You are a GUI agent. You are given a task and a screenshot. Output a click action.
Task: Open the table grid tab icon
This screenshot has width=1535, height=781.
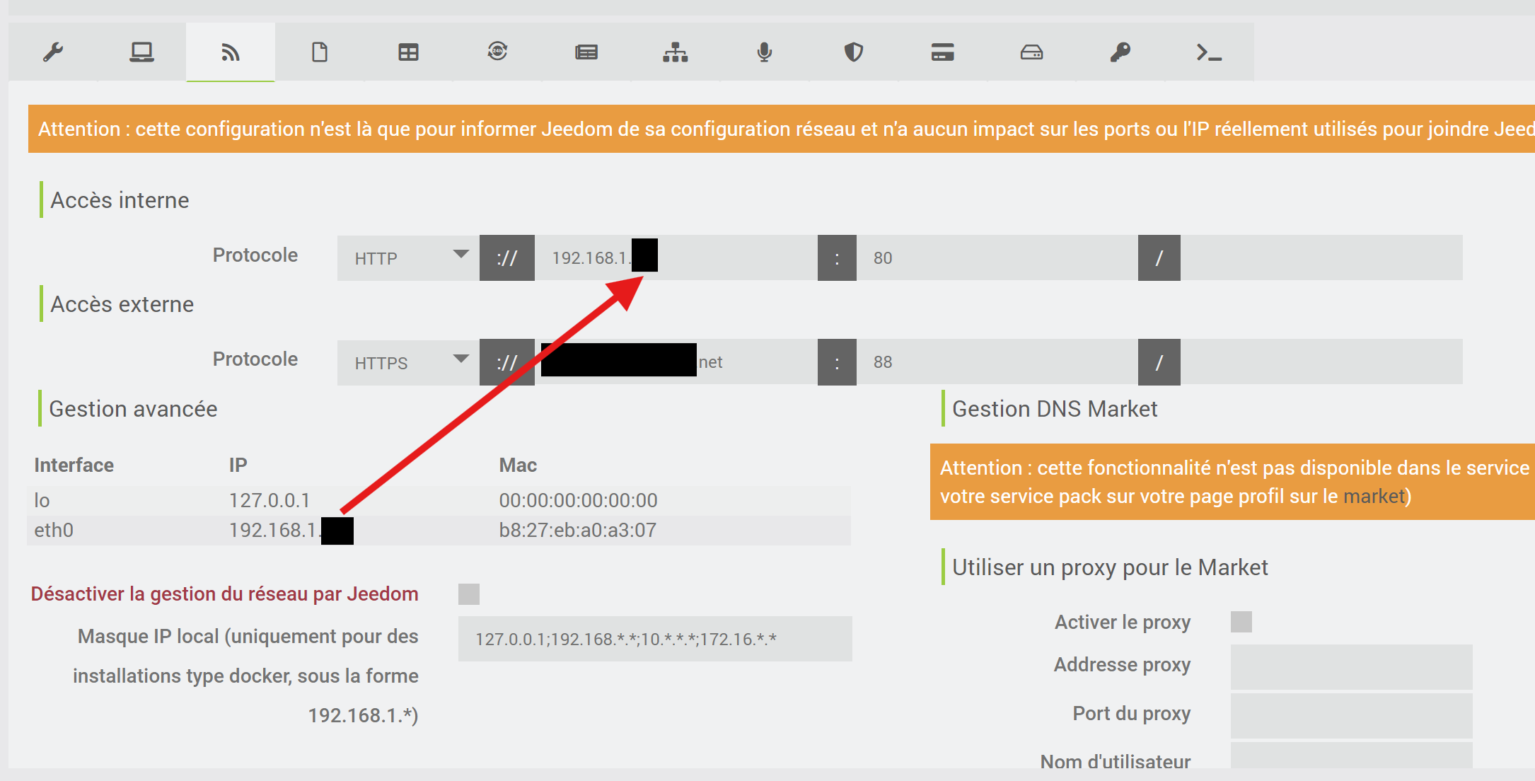tap(408, 52)
